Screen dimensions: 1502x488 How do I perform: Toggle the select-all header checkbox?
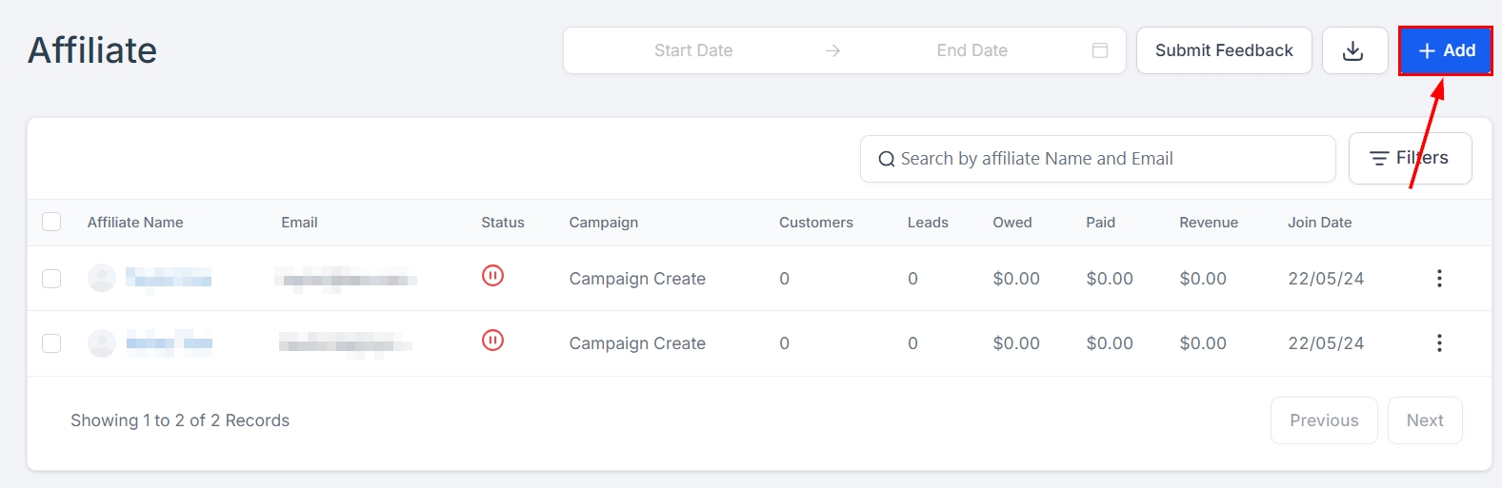(x=51, y=222)
